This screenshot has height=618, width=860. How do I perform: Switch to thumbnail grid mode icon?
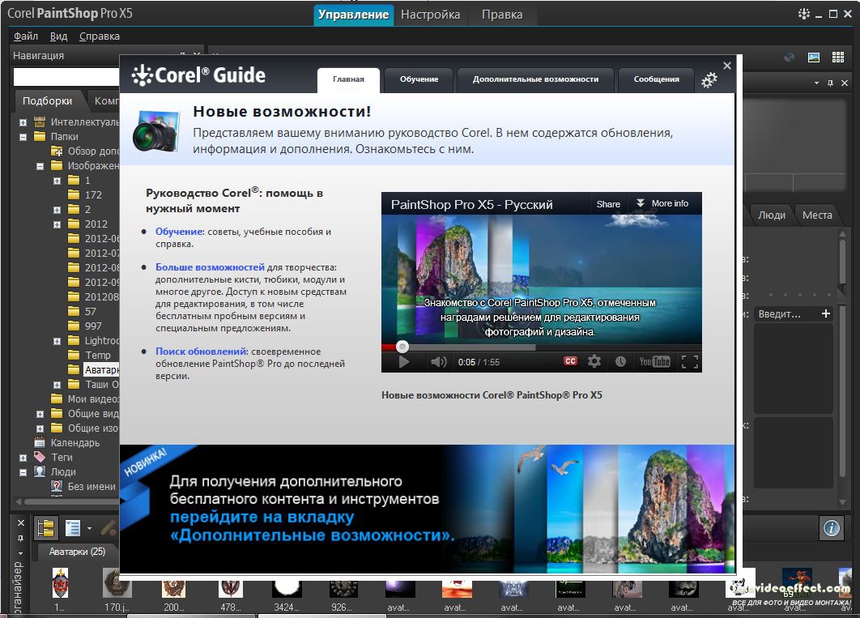(x=838, y=57)
